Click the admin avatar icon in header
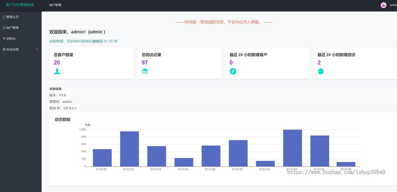The height and width of the screenshot is (192, 397). coord(383,5)
